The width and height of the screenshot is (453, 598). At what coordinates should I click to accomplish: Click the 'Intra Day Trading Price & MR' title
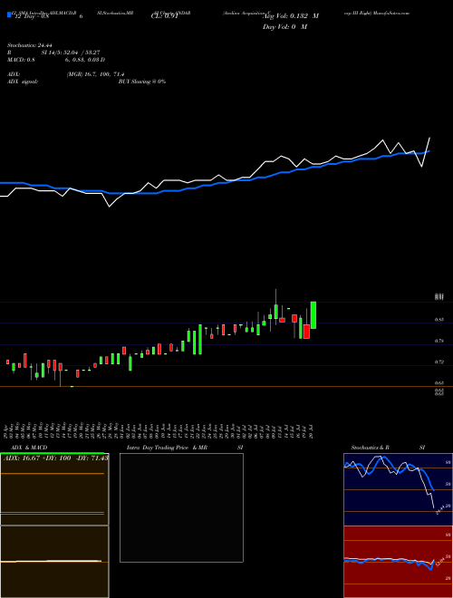167,448
